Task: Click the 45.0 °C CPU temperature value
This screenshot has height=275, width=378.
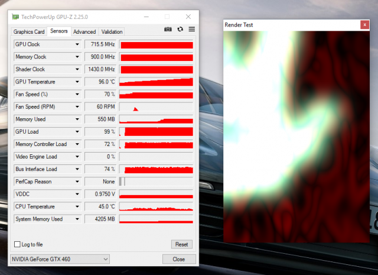Action: point(100,206)
